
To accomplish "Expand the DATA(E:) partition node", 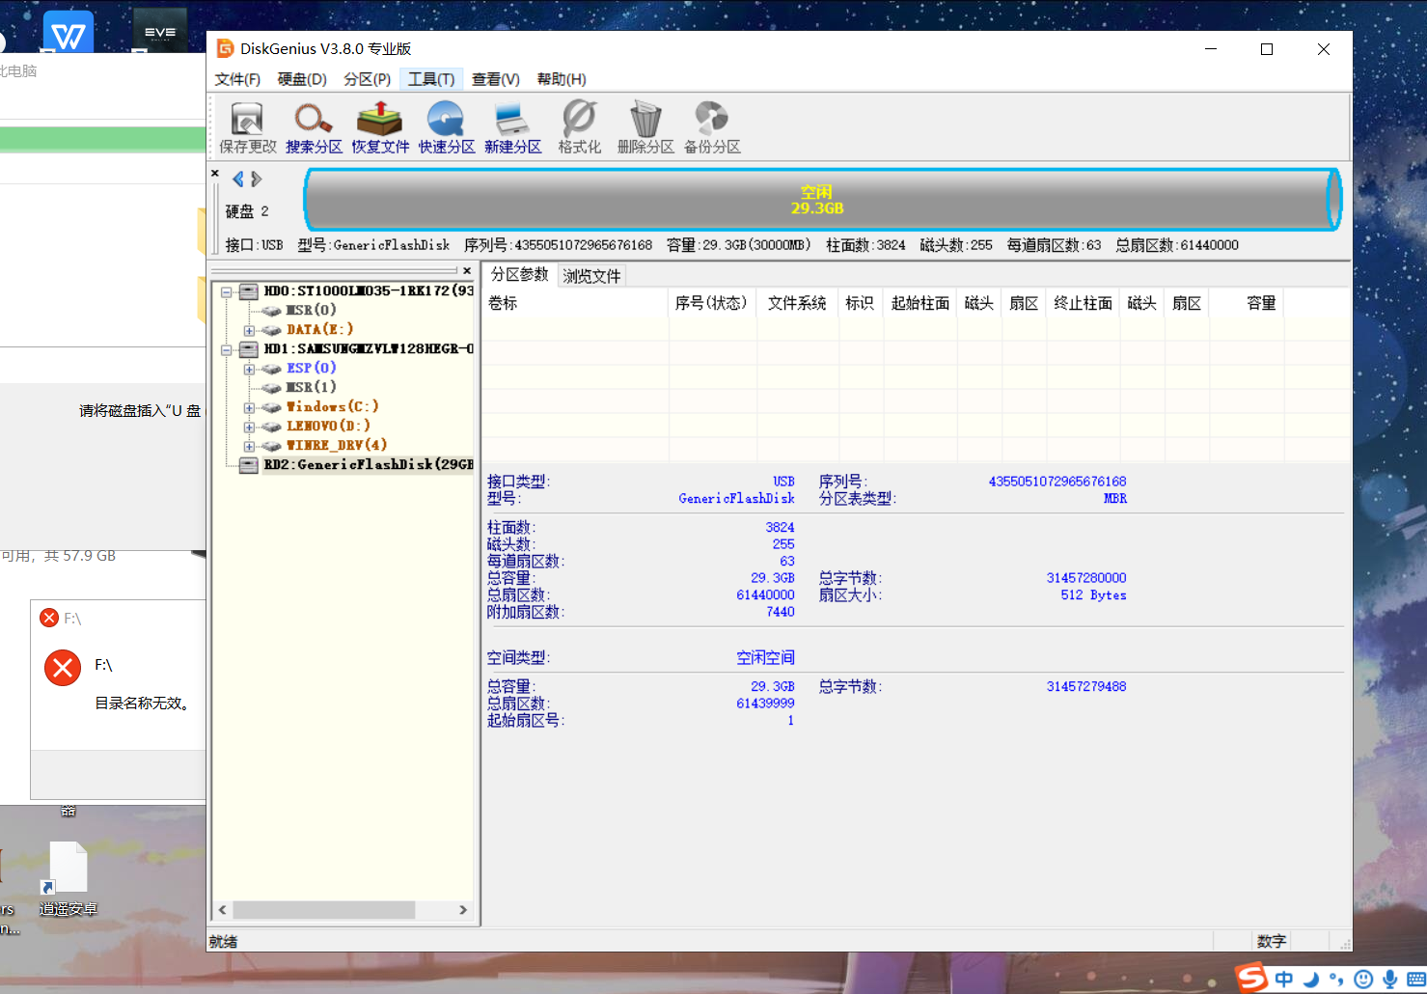I will pyautogui.click(x=249, y=330).
